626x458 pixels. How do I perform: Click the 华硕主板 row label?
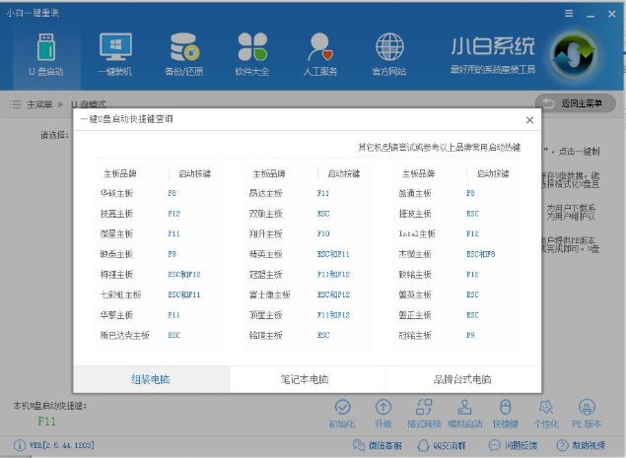(116, 193)
